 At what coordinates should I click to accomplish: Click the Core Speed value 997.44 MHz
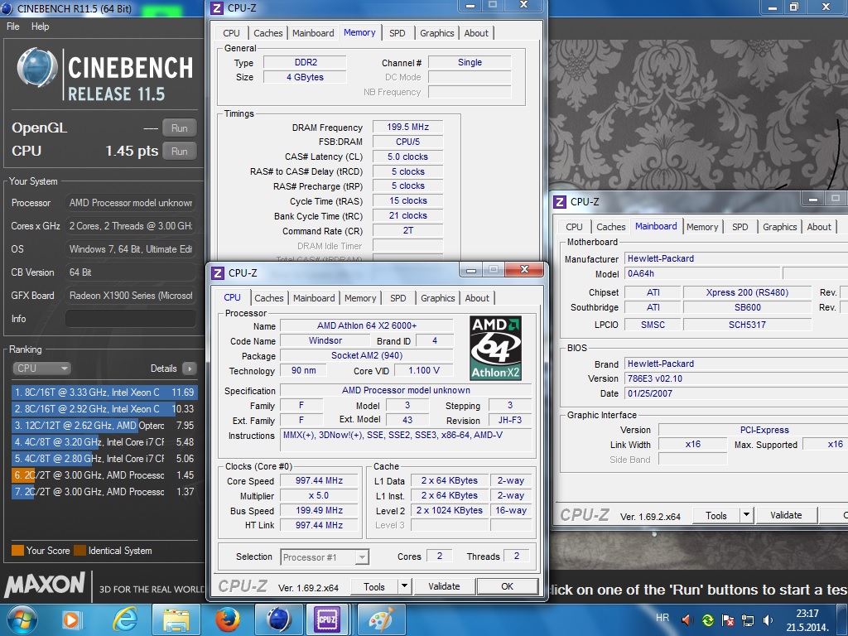click(319, 480)
